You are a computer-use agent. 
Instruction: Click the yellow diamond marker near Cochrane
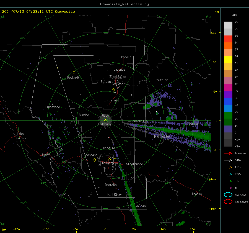point(95,160)
